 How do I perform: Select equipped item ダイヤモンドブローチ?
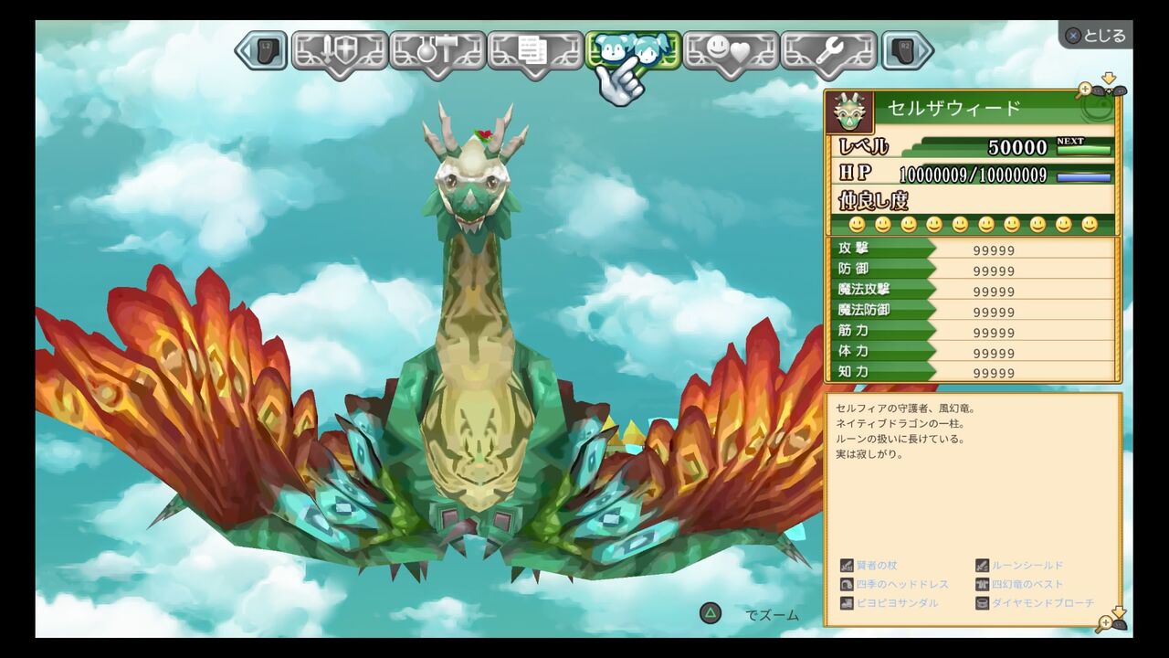coord(1043,604)
